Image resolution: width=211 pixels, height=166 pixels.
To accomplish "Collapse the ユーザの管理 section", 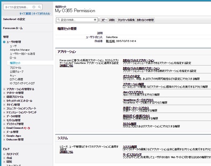I will point(4,42).
